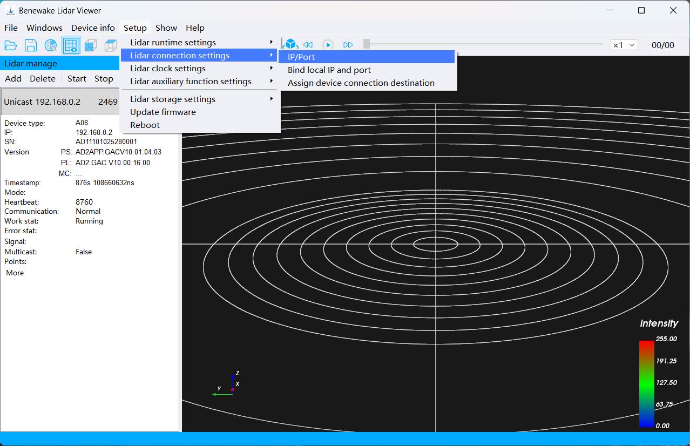This screenshot has height=446, width=690.
Task: Click the playback progress slider handle
Action: (367, 44)
